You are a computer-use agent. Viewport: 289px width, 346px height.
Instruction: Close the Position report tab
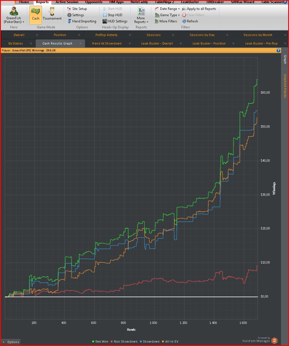pyautogui.click(x=79, y=35)
